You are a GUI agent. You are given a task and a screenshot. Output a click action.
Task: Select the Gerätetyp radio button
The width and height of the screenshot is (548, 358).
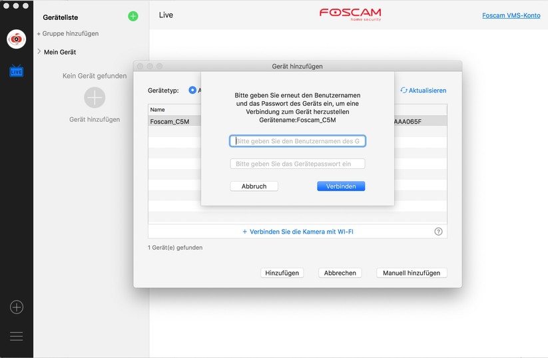[x=192, y=90]
